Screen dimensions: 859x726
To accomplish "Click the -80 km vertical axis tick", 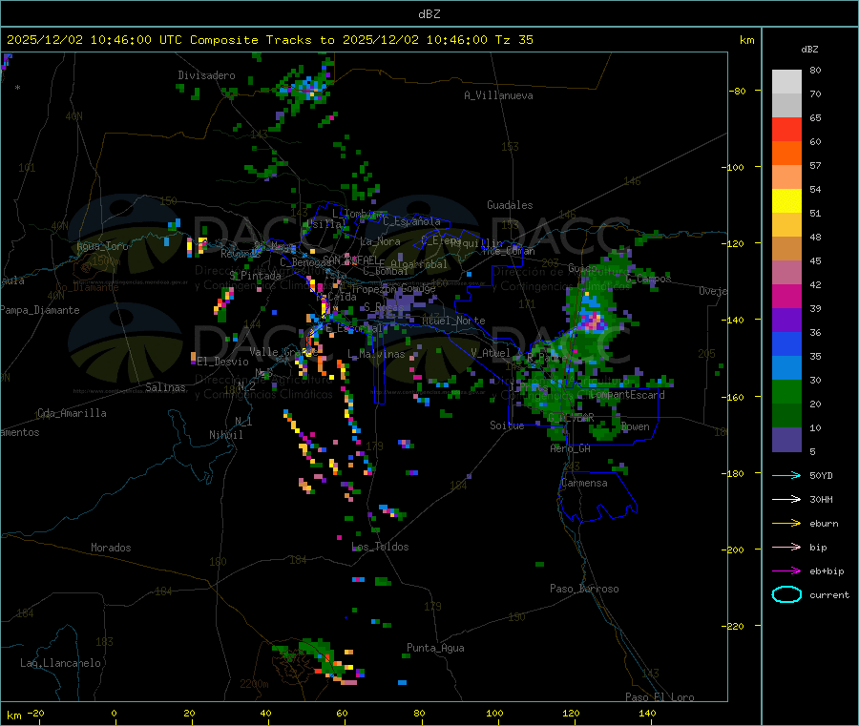I will tap(738, 91).
